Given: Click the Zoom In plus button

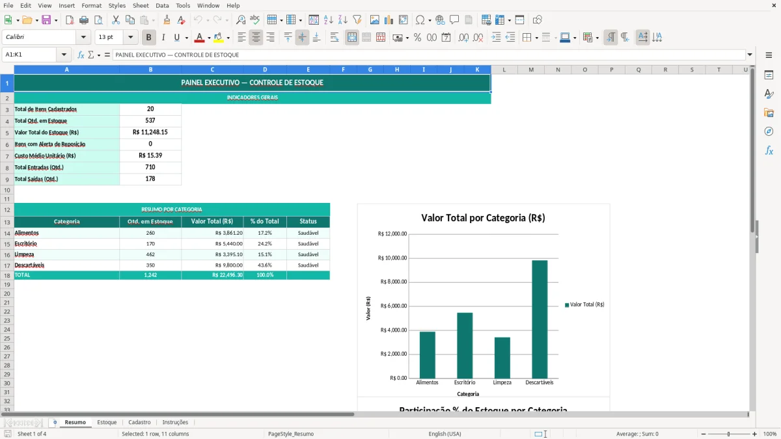Looking at the screenshot, I should click(x=755, y=434).
